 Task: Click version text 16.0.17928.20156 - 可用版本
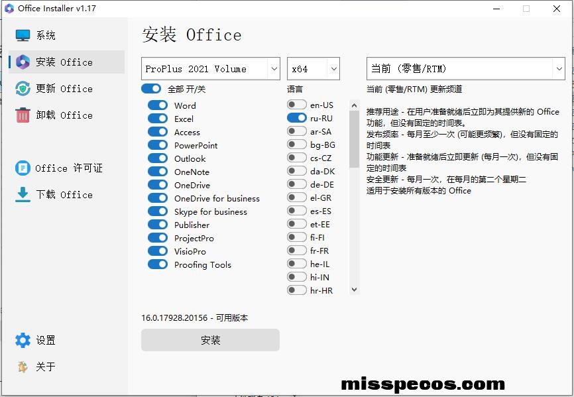[x=194, y=317]
